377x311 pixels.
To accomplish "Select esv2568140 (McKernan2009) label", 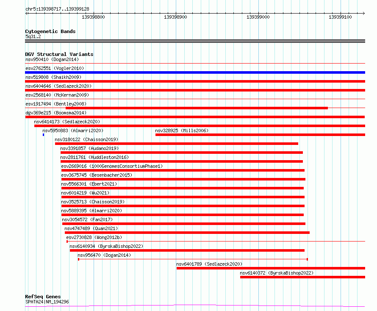I will 57,95.
